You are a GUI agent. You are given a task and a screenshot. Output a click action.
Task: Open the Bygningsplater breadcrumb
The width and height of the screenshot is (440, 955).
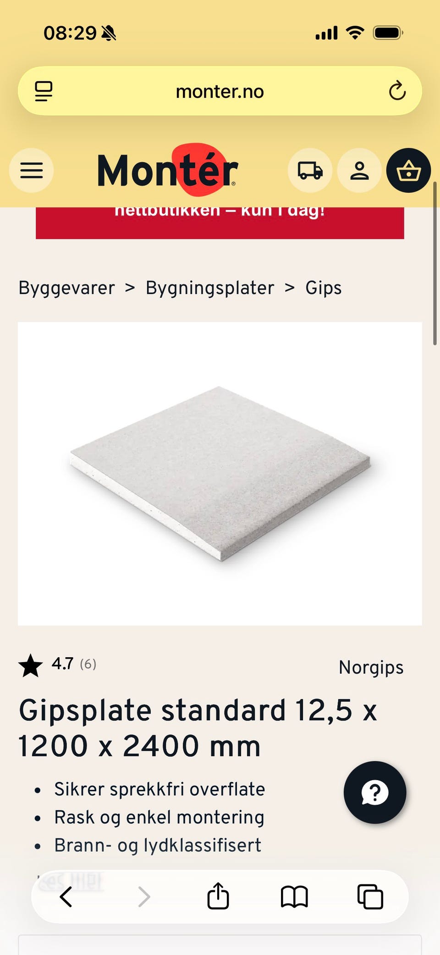[210, 288]
